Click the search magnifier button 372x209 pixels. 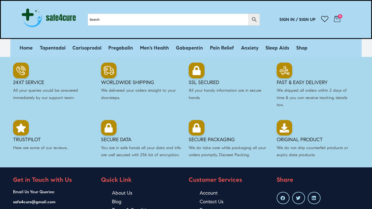coord(254,19)
